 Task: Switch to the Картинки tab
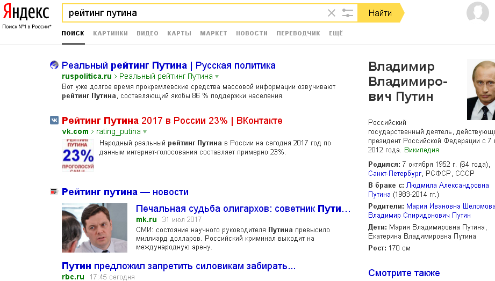click(x=111, y=33)
